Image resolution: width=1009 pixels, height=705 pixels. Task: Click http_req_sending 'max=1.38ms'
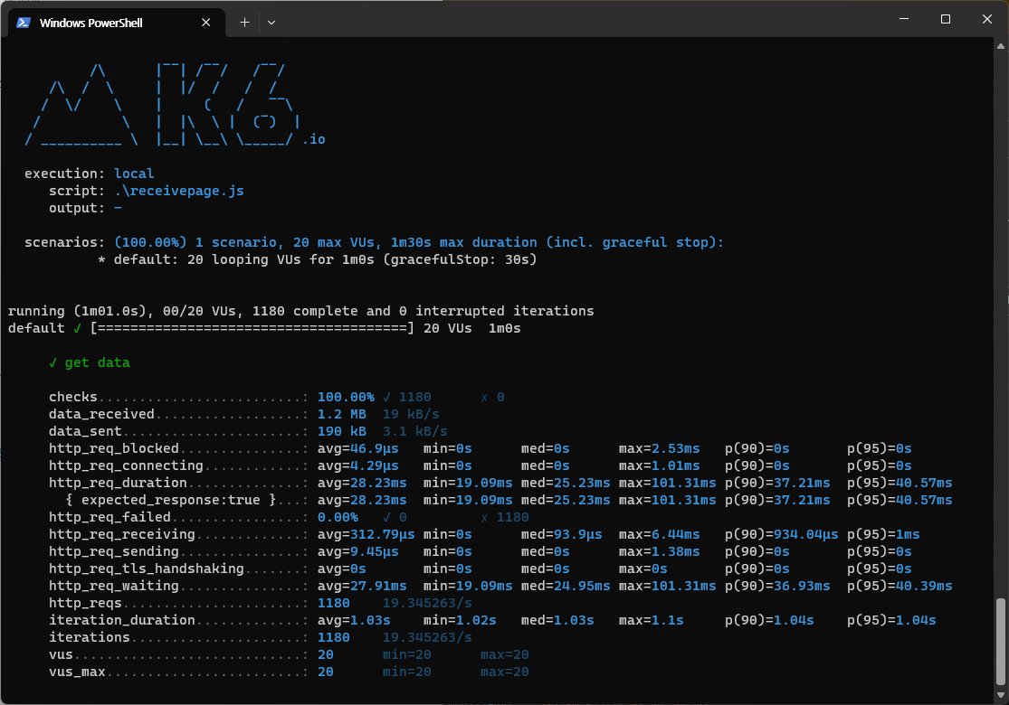659,551
